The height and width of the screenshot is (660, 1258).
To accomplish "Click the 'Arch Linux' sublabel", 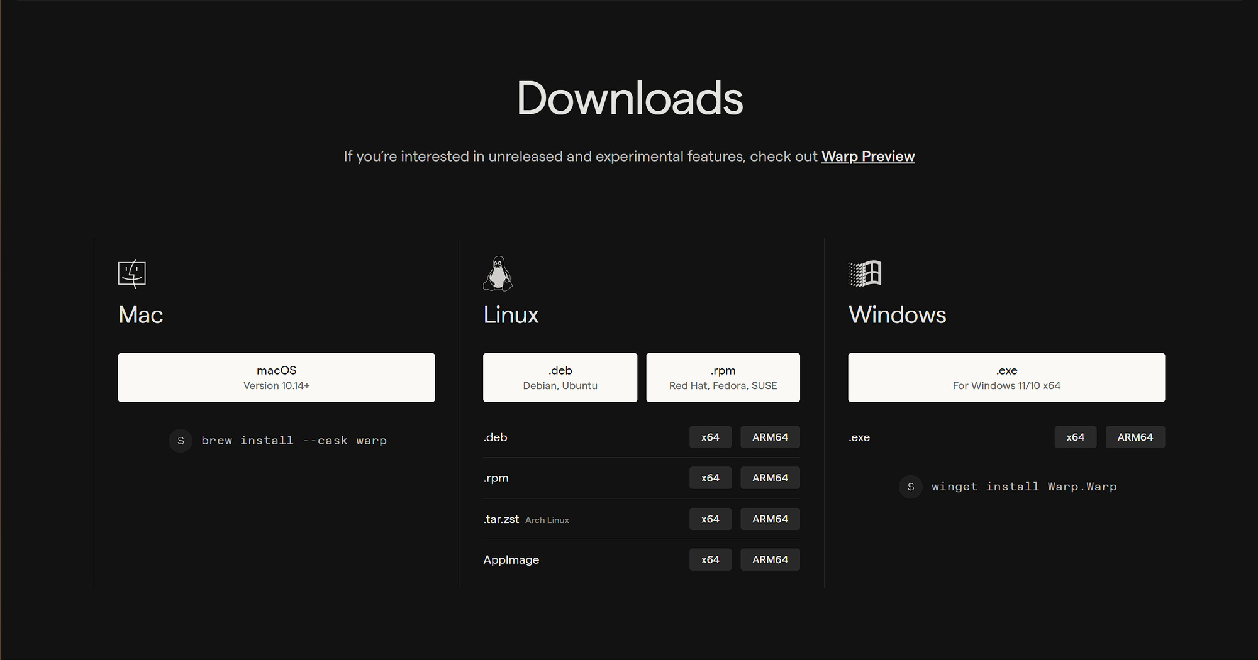I will [x=547, y=520].
